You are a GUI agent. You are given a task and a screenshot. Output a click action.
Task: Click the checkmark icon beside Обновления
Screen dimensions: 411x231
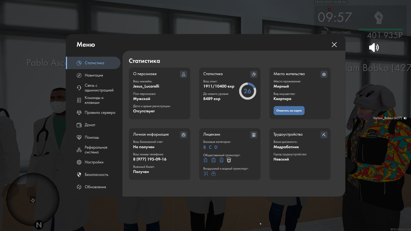(x=79, y=187)
